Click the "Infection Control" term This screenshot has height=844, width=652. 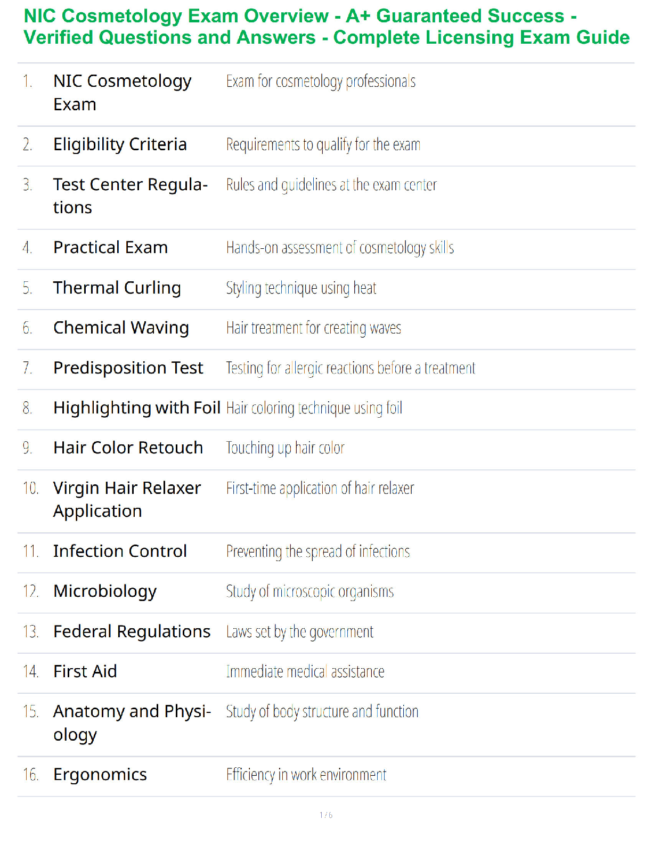(x=120, y=551)
